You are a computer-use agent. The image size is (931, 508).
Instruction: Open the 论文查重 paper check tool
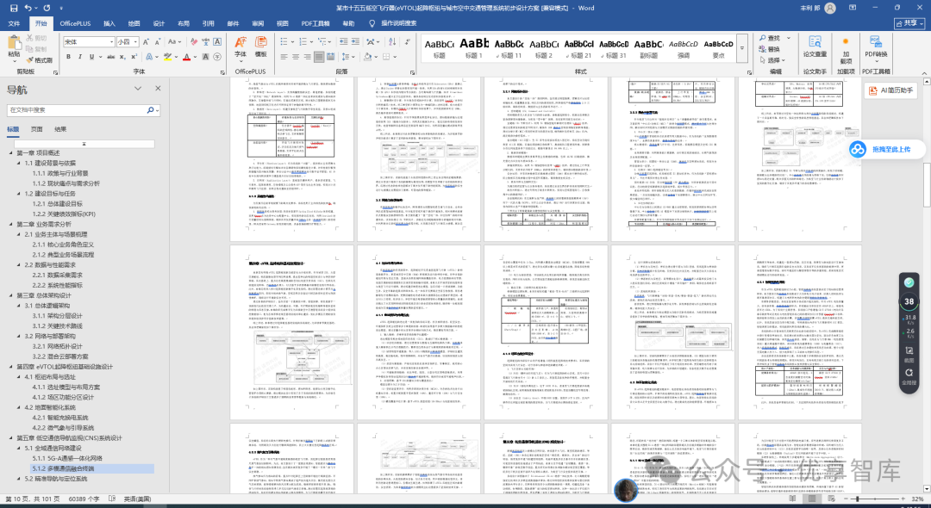[x=815, y=46]
